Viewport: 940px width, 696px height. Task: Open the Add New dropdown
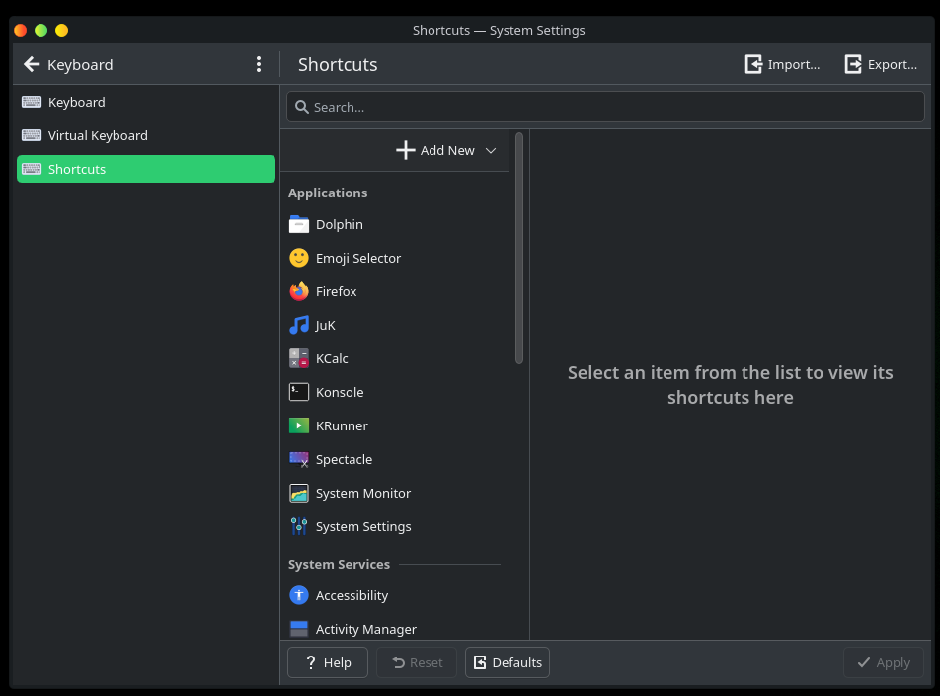click(446, 151)
